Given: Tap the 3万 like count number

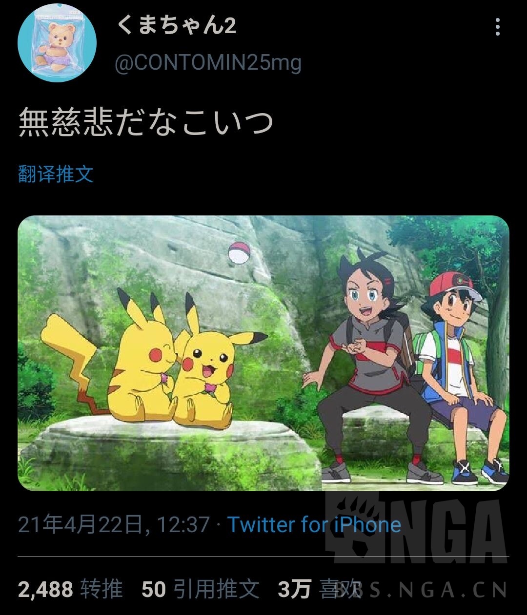Looking at the screenshot, I should tap(294, 589).
